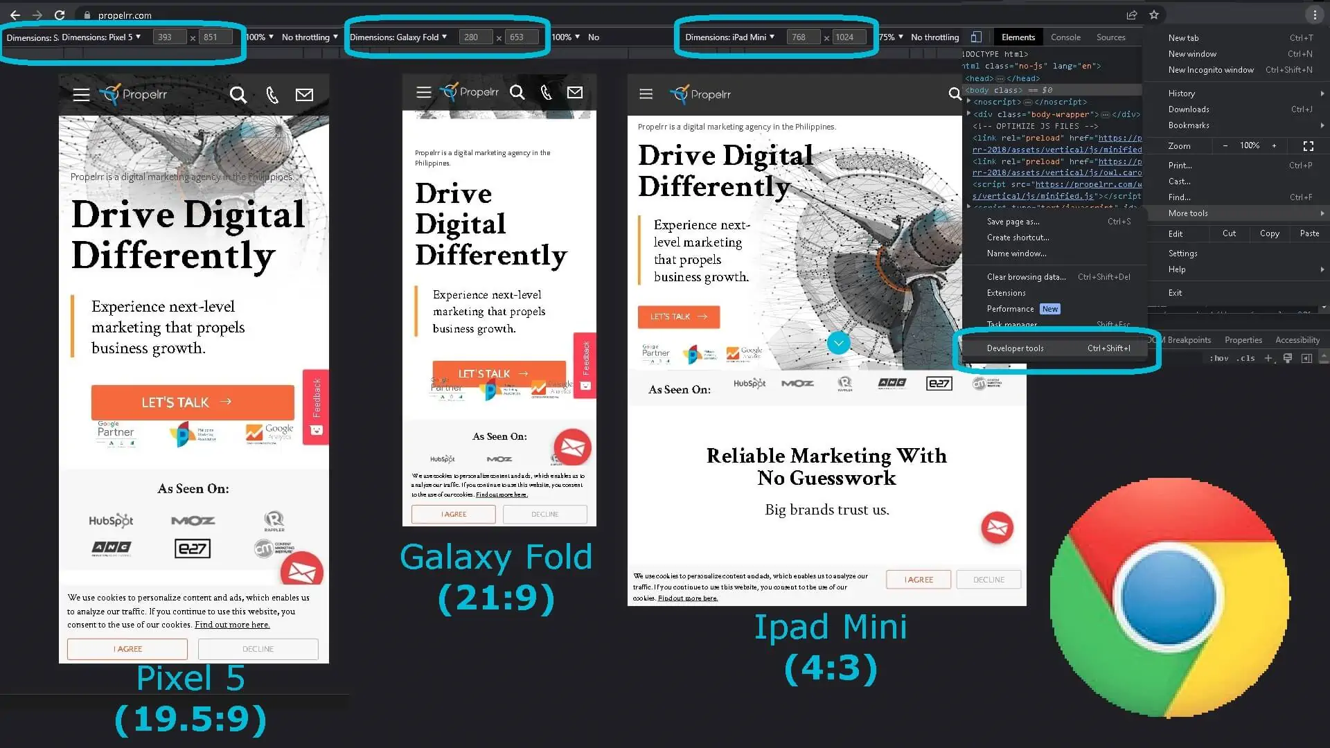Click I AGREE in Pixel 5 cookie banner
This screenshot has width=1330, height=748.
[x=127, y=649]
